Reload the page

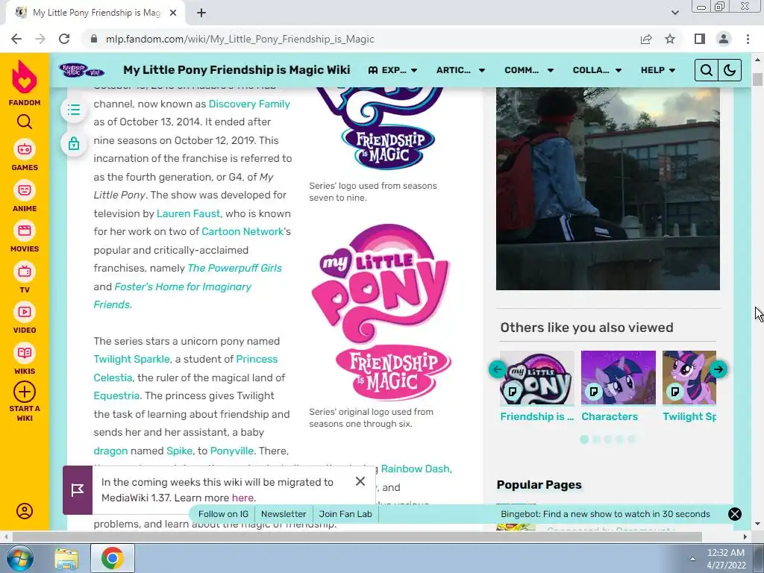coord(64,39)
